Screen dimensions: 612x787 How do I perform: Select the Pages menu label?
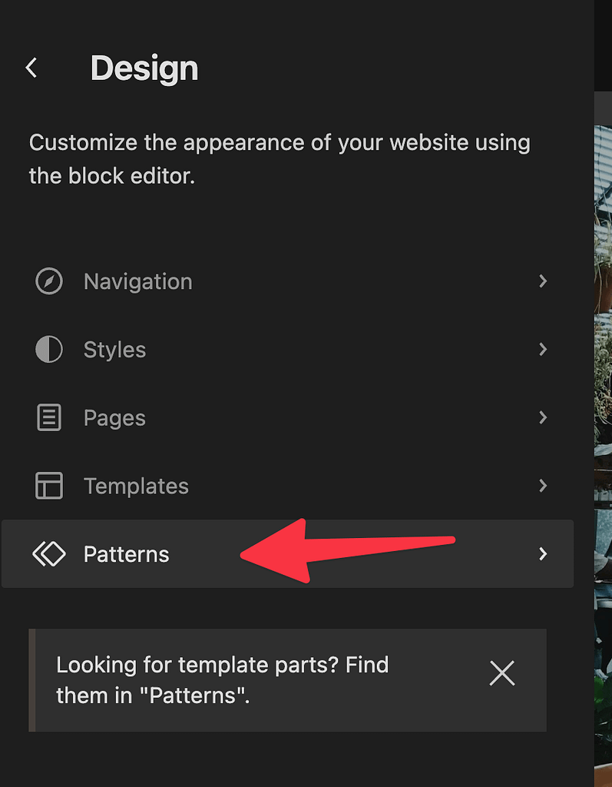pos(114,418)
